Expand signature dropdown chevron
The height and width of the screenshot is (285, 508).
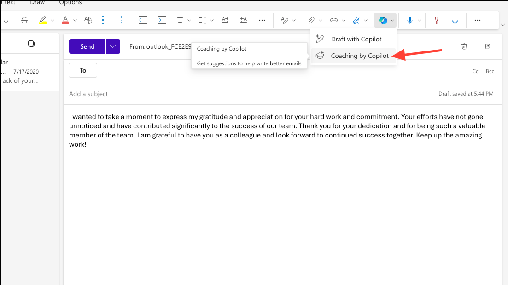pyautogui.click(x=366, y=20)
